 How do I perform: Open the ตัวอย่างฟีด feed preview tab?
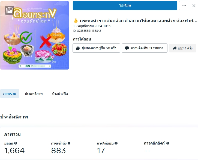[x=60, y=94]
